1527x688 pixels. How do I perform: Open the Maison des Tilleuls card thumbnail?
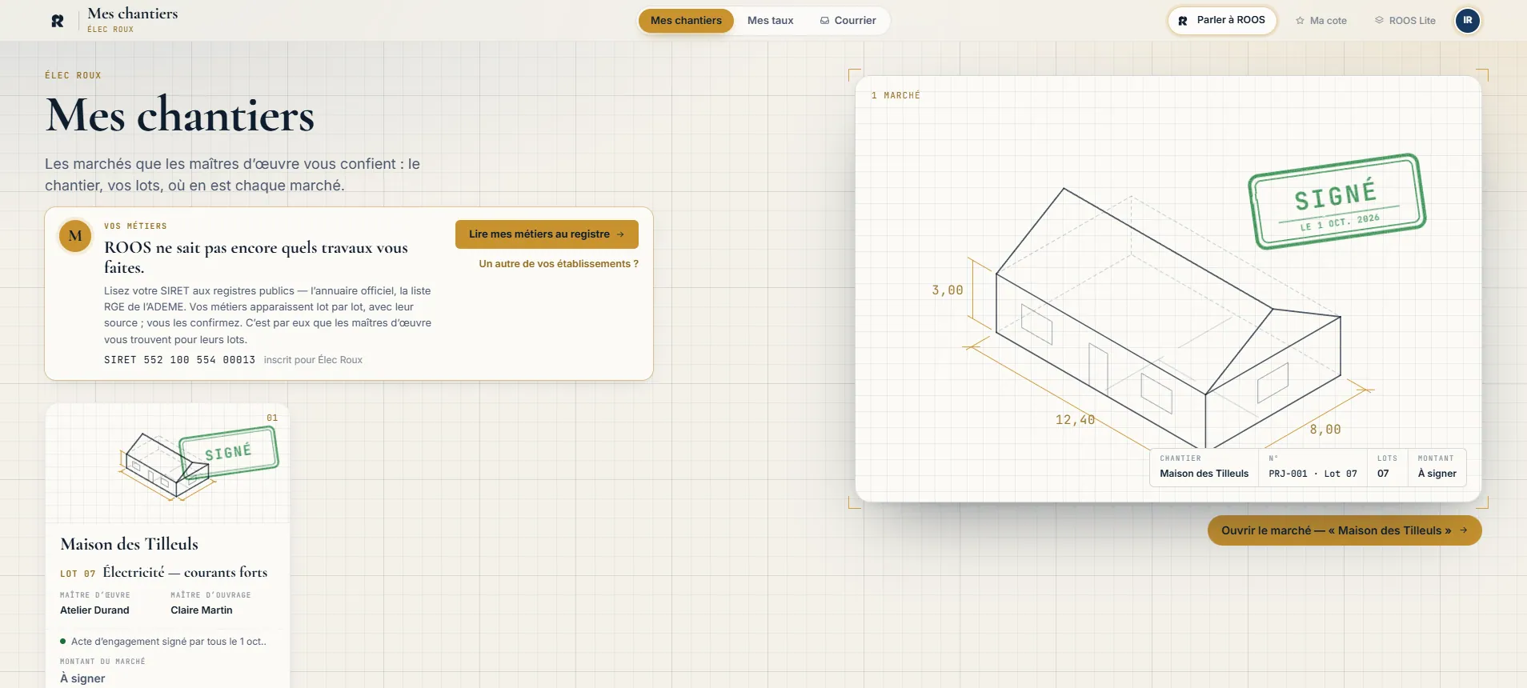point(168,463)
